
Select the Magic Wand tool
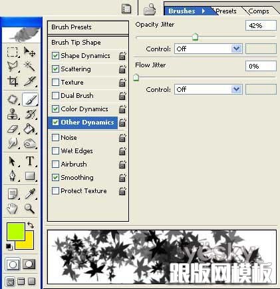tap(30, 66)
